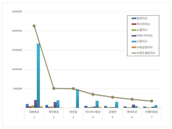172x129 pixels.
Task: Click the 진에어 category axis label
Action: [x=112, y=112]
